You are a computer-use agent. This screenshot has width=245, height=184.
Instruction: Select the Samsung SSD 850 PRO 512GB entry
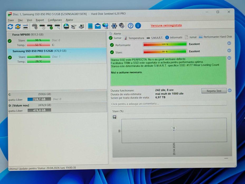57,56
